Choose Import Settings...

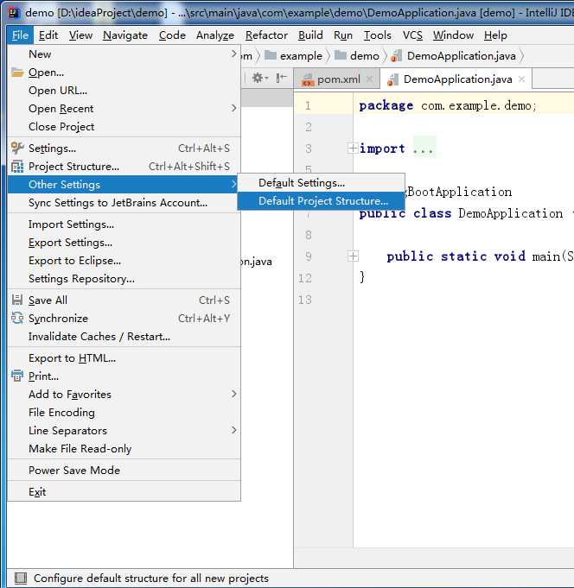click(124, 224)
